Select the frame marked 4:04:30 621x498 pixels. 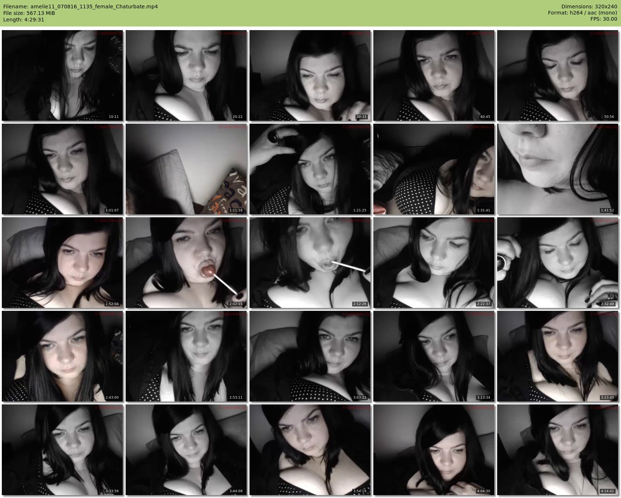[x=434, y=450]
